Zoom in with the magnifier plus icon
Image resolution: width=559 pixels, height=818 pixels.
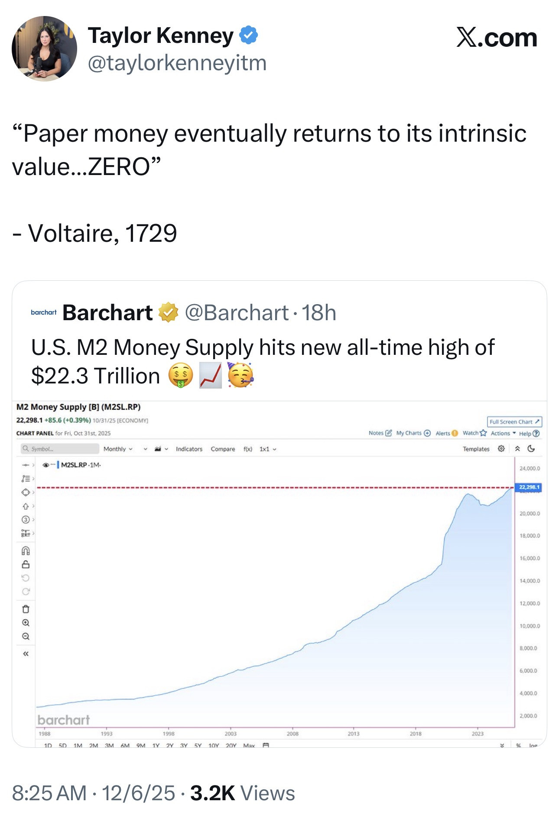coord(26,623)
